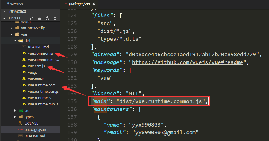The image size is (269, 141).
Task: Expand the vm-browserify folder
Action: [x=12, y=28]
